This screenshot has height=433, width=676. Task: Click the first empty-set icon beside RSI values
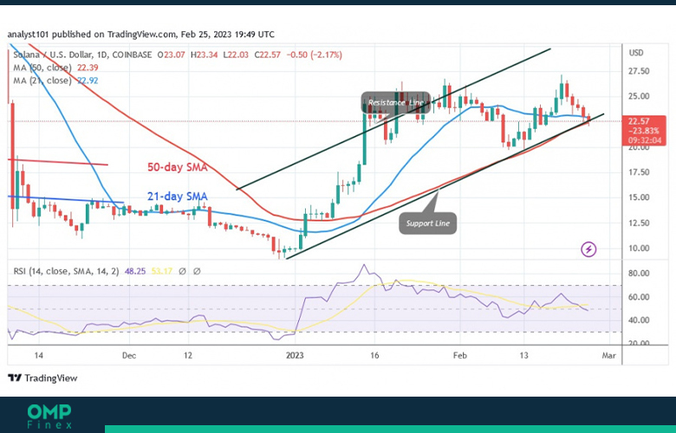182,271
